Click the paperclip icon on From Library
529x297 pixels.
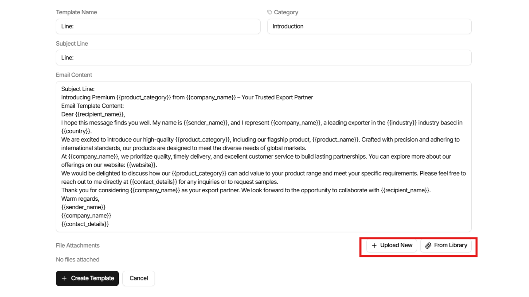tap(428, 246)
